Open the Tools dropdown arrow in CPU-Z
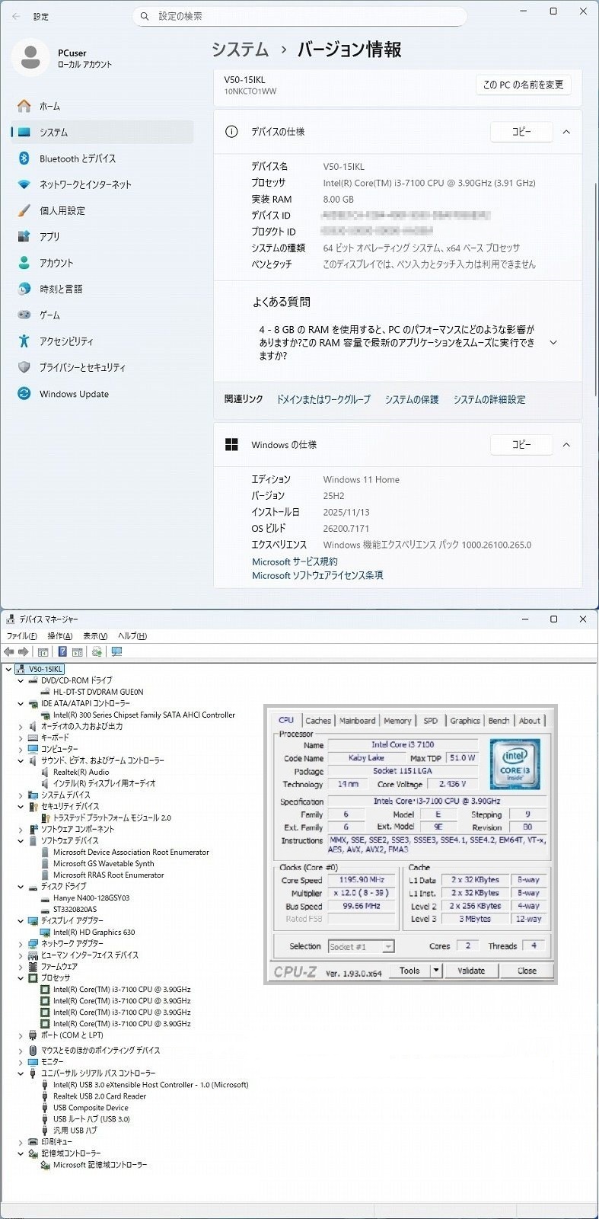Screen dimensions: 599x1219 [436, 971]
